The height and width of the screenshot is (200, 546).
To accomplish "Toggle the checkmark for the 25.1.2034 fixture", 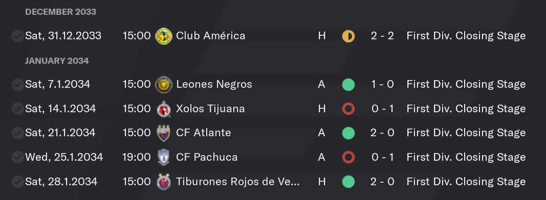I will (17, 157).
